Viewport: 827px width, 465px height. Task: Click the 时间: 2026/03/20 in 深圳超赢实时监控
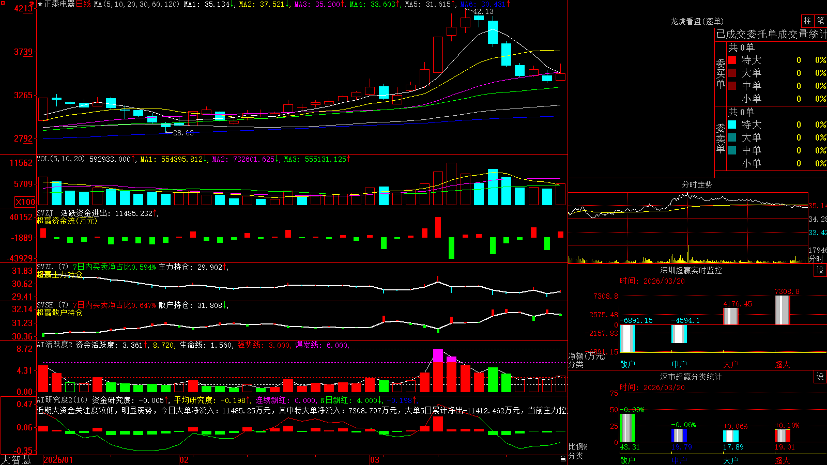tap(652, 281)
